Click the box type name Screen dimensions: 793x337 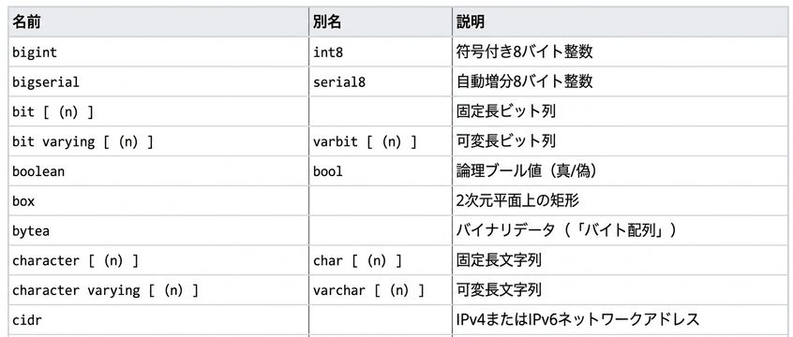[23, 201]
